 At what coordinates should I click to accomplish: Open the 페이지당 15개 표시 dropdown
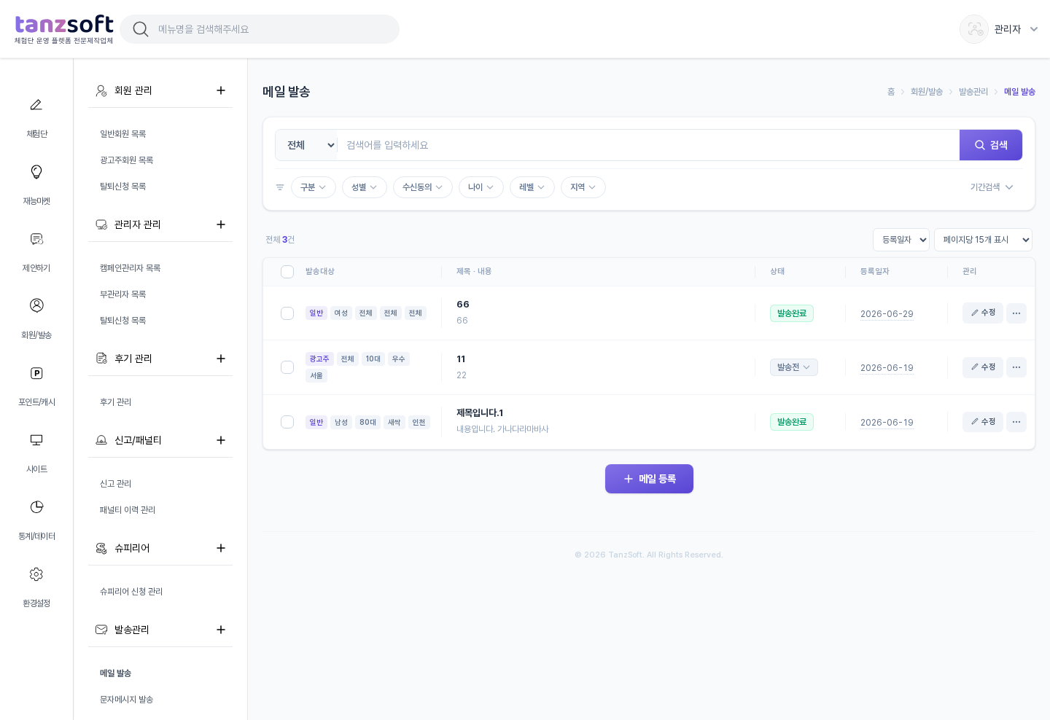(983, 240)
